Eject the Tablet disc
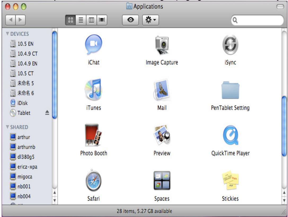 (47, 113)
